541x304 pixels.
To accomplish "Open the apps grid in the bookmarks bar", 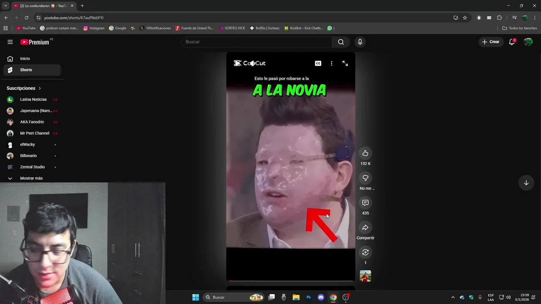I will click(5, 28).
